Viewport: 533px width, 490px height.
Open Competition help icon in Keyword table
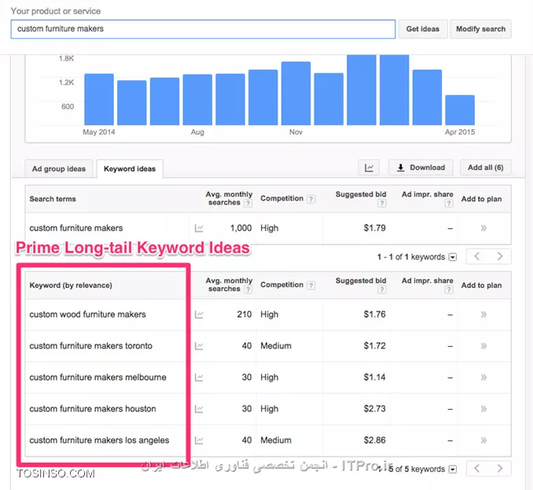pyautogui.click(x=311, y=286)
